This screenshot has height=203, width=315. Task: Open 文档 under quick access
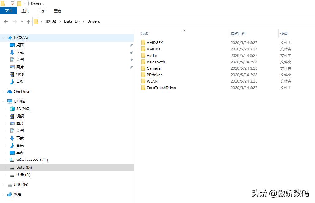pos(20,60)
